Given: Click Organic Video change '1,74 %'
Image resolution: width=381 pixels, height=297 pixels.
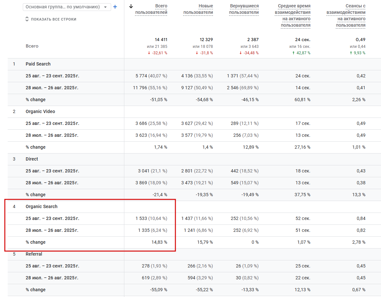Looking at the screenshot, I should click(x=161, y=147).
